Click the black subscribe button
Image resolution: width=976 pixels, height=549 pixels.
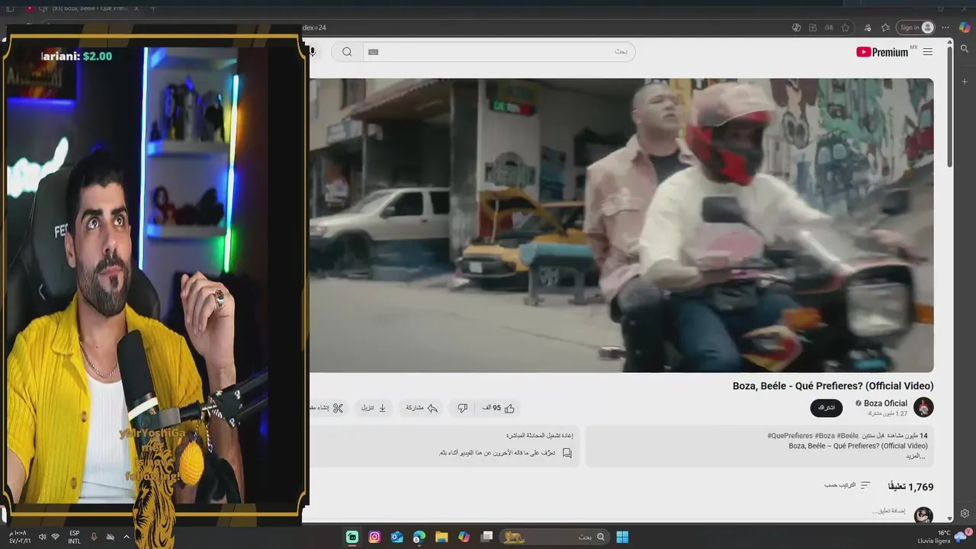(827, 408)
